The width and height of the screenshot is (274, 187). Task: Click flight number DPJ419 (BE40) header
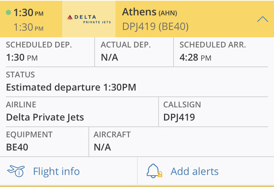[x=155, y=26]
